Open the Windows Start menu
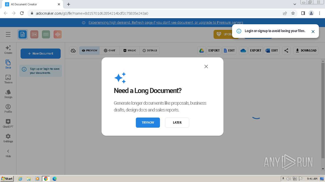The image size is (325, 182). [x=7, y=178]
